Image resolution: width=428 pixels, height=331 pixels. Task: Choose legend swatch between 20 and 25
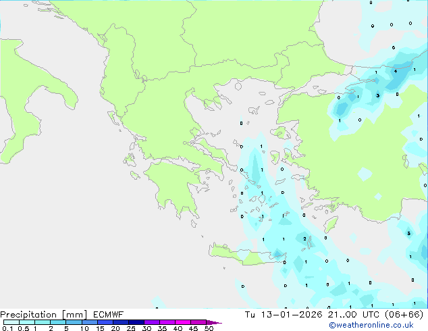click(120, 322)
